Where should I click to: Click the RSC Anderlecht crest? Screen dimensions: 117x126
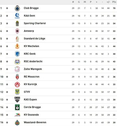(17, 62)
